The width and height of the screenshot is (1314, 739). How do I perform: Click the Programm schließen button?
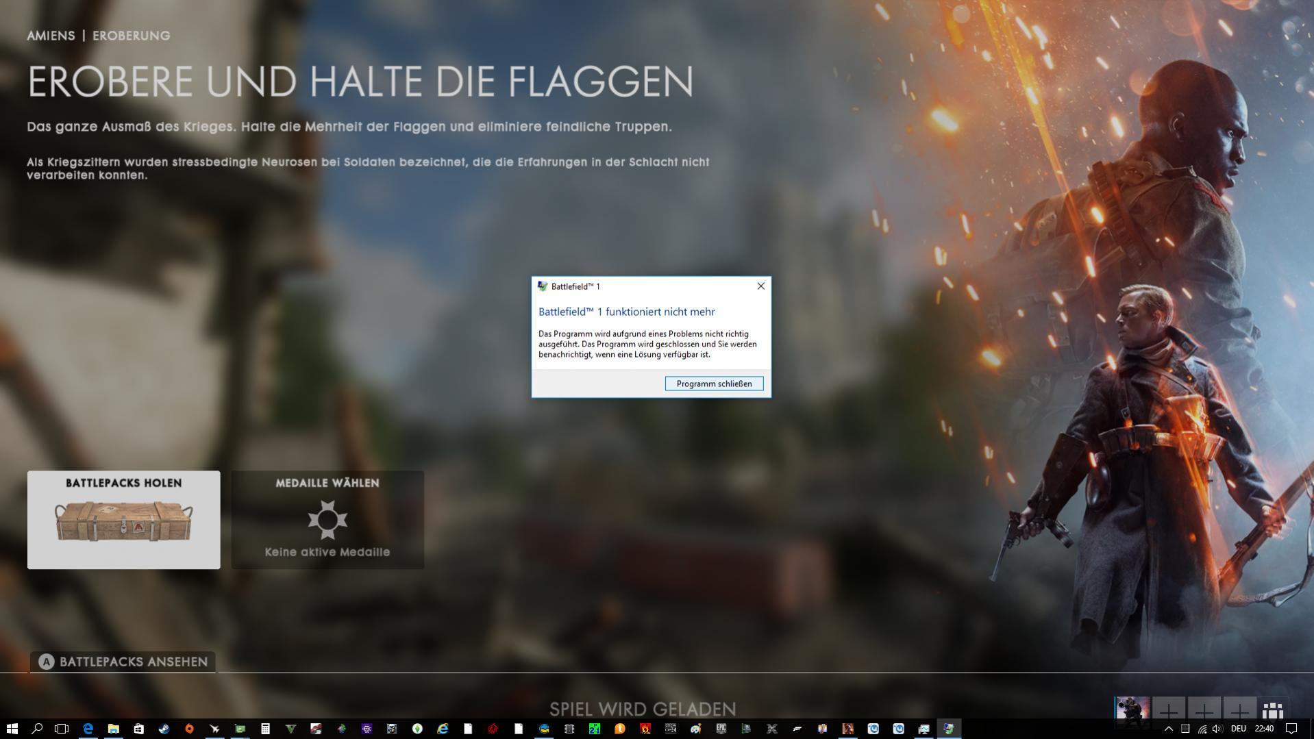[714, 384]
